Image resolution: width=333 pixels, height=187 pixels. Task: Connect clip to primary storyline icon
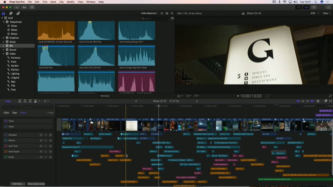[20, 101]
